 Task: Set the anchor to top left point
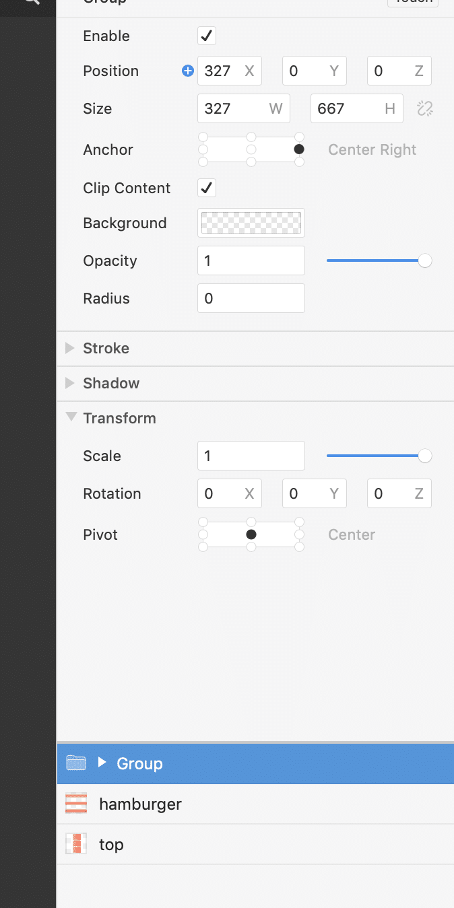click(203, 137)
